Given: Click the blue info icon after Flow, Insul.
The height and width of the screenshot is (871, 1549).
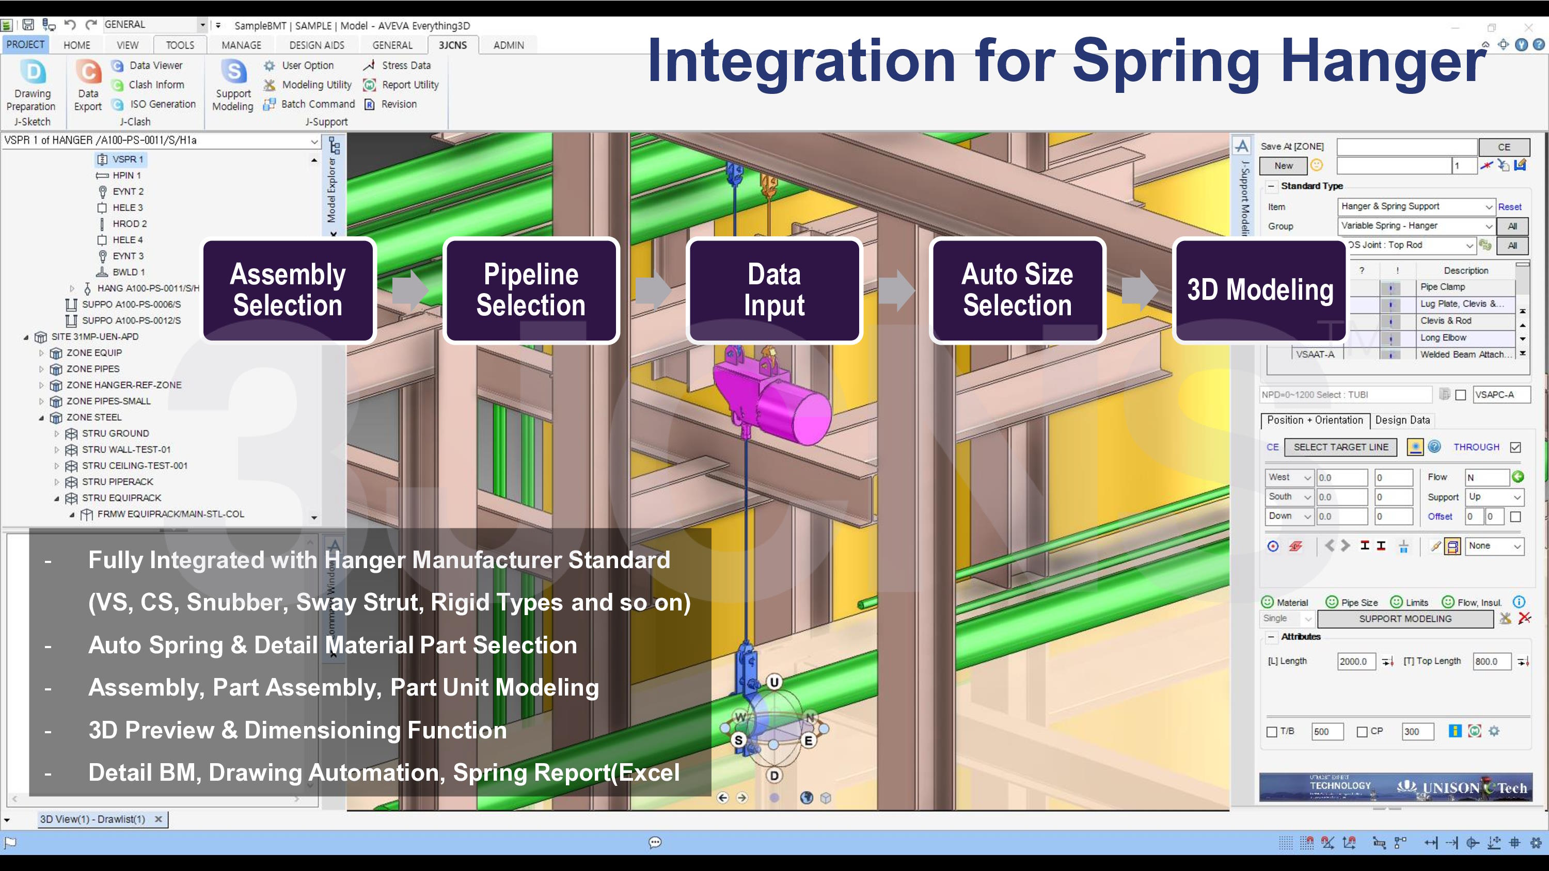Looking at the screenshot, I should (x=1519, y=602).
